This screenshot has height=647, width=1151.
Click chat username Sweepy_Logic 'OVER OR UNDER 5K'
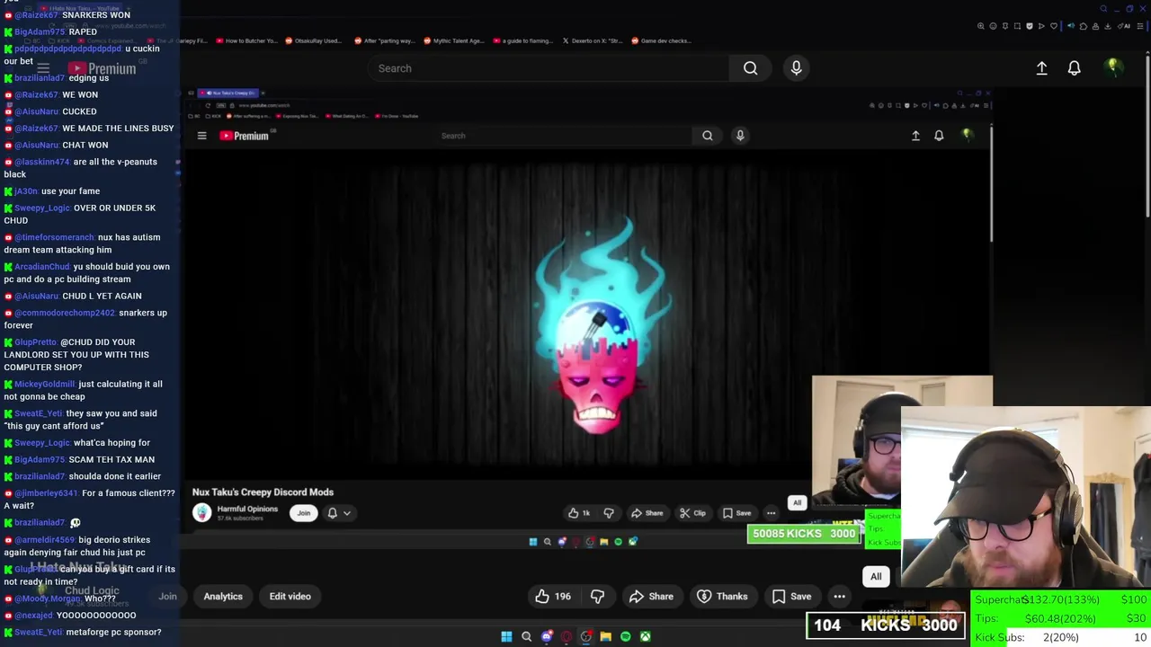pos(41,208)
